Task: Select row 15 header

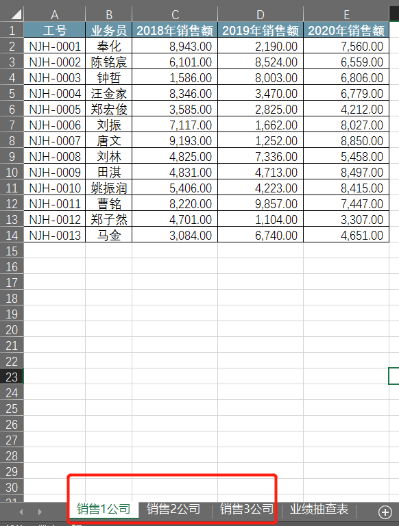Action: click(12, 251)
